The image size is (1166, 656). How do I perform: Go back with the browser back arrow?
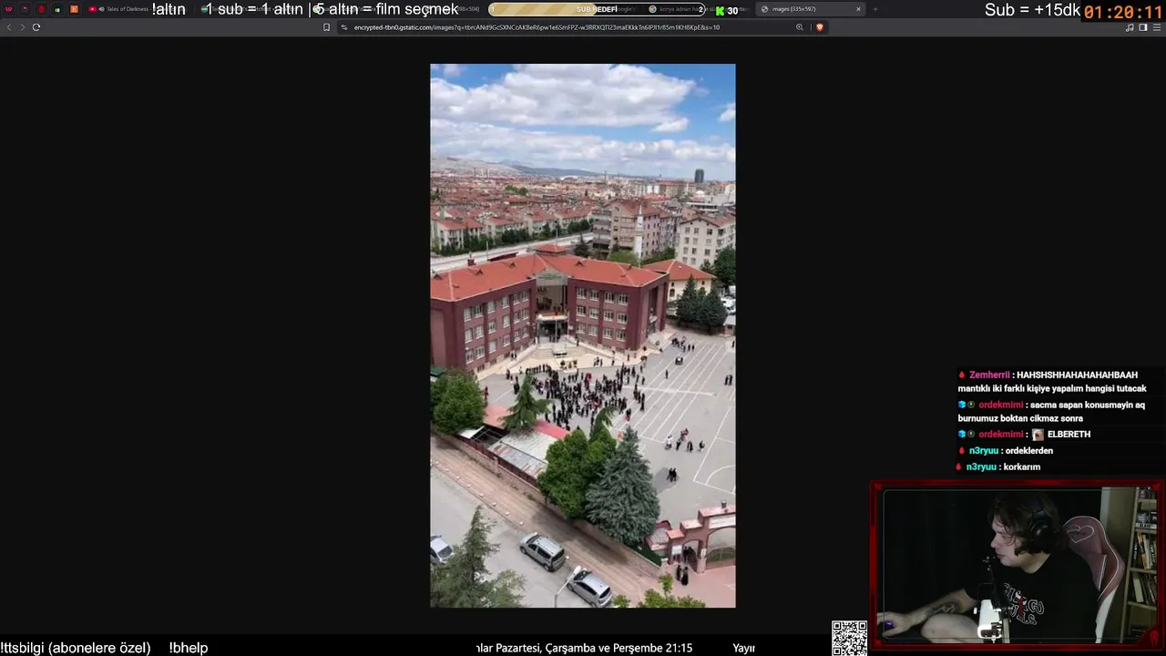[9, 27]
